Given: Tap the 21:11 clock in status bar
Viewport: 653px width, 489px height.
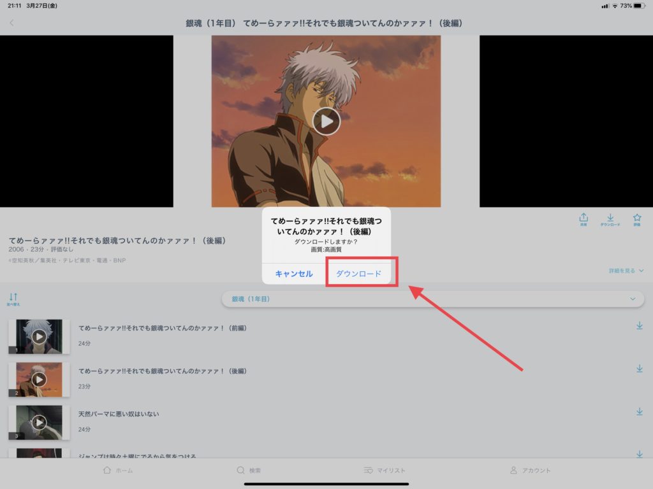Looking at the screenshot, I should (x=14, y=6).
